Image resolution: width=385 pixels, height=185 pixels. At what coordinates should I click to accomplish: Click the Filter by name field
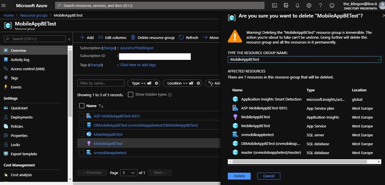(101, 83)
